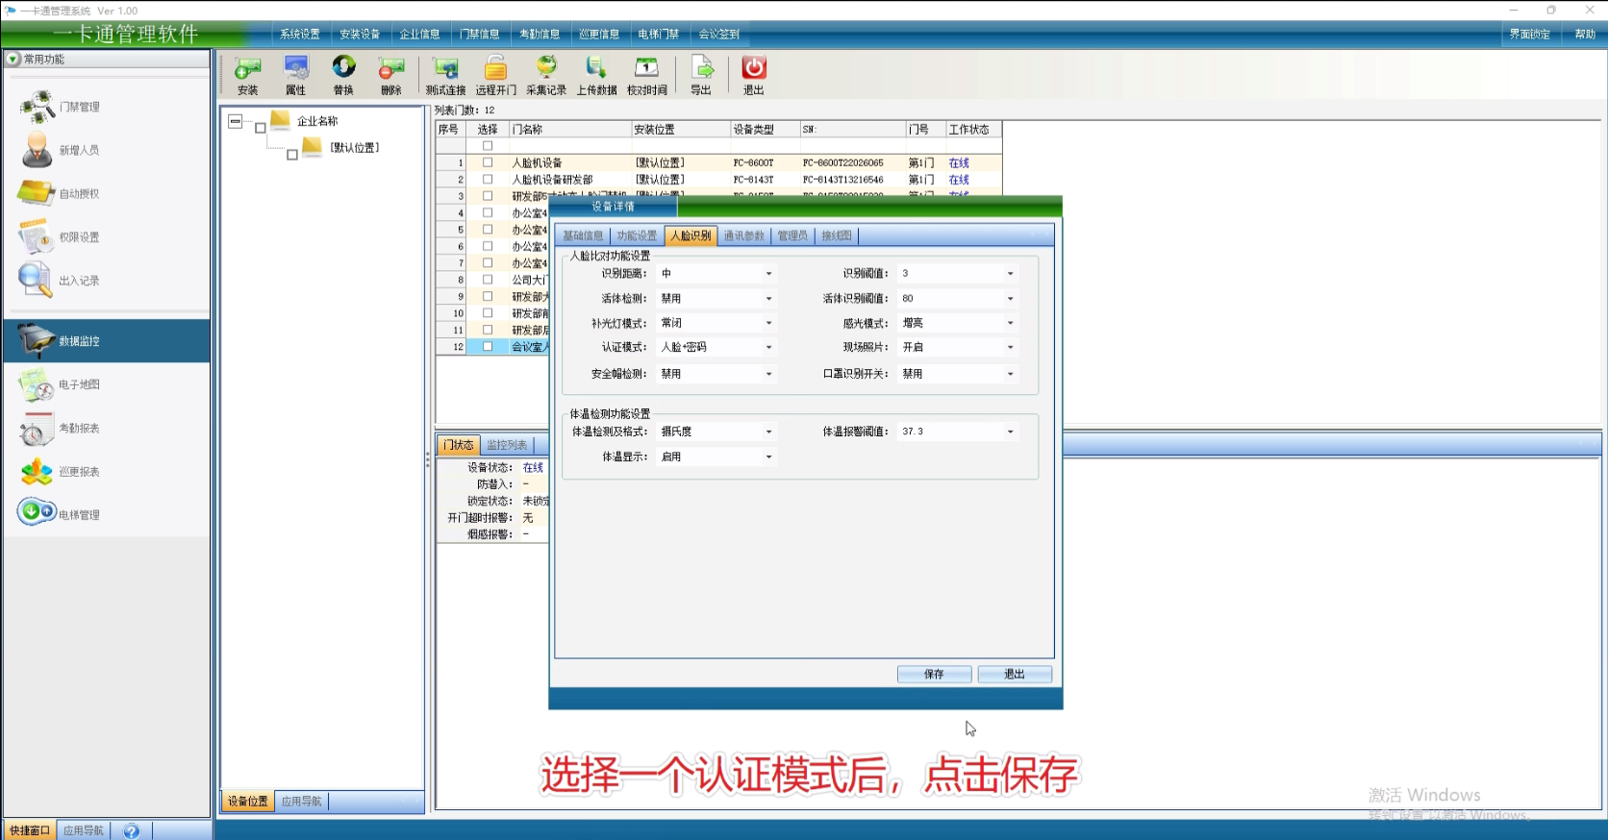
Task: Expand the 识别距离 dropdown list
Action: coord(768,274)
